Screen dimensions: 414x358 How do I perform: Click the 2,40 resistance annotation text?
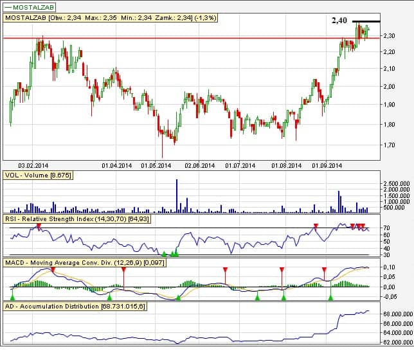339,21
